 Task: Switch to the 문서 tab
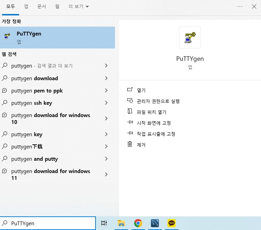tap(41, 6)
